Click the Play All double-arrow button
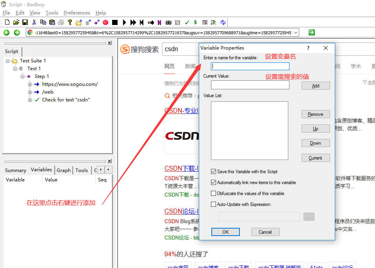This screenshot has height=268, width=375. pyautogui.click(x=133, y=23)
